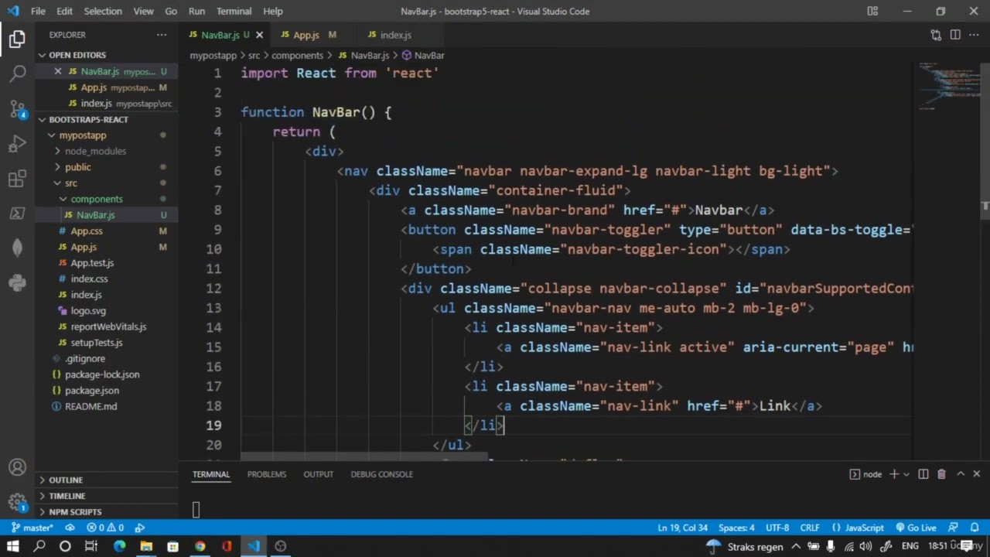Image resolution: width=990 pixels, height=557 pixels.
Task: Close NavBar.js in Open Editors list
Action: pos(58,71)
